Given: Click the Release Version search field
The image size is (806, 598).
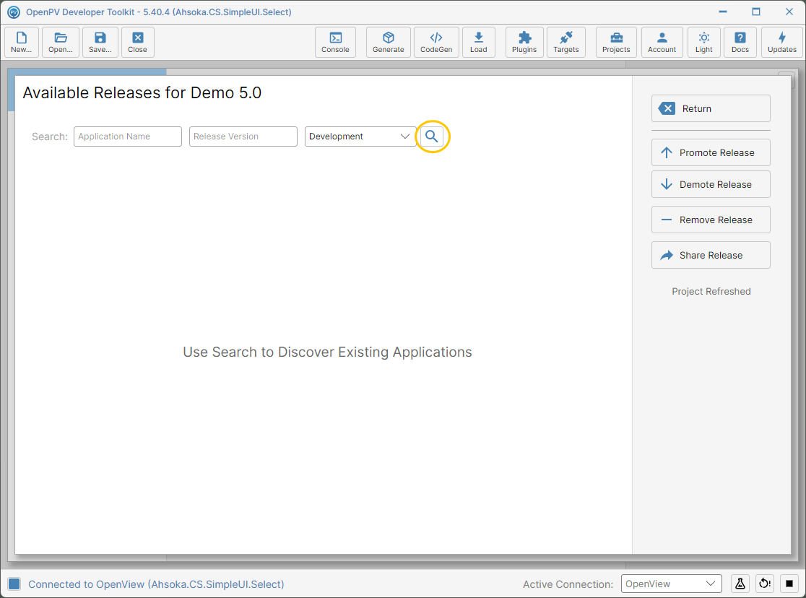Looking at the screenshot, I should (x=243, y=136).
